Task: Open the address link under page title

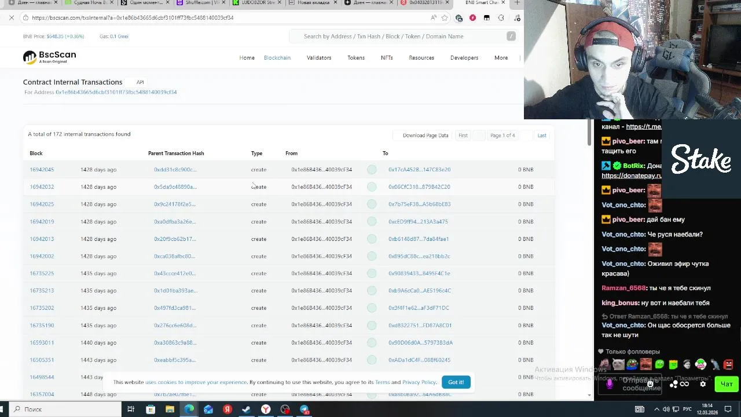Action: (116, 92)
